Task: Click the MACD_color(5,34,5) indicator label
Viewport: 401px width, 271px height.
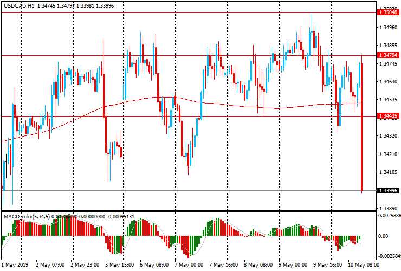Action: 27,217
